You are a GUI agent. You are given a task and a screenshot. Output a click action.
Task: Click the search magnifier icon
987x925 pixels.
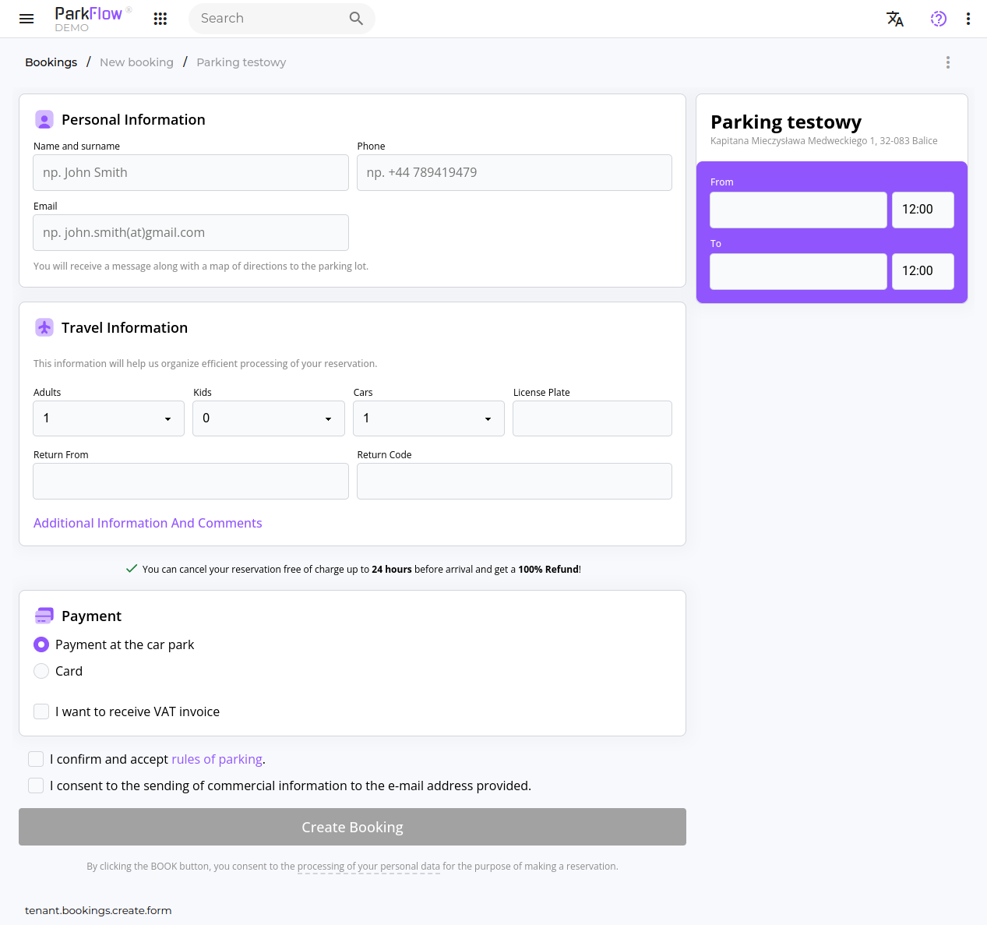click(x=356, y=18)
